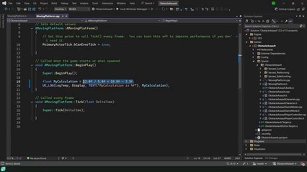The image size is (307, 172).
Task: Click the master branch selector in status bar
Action: (260, 163)
